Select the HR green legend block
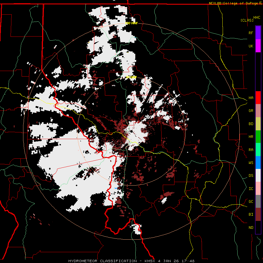Viewport: 263px width, 263px height. [258, 137]
